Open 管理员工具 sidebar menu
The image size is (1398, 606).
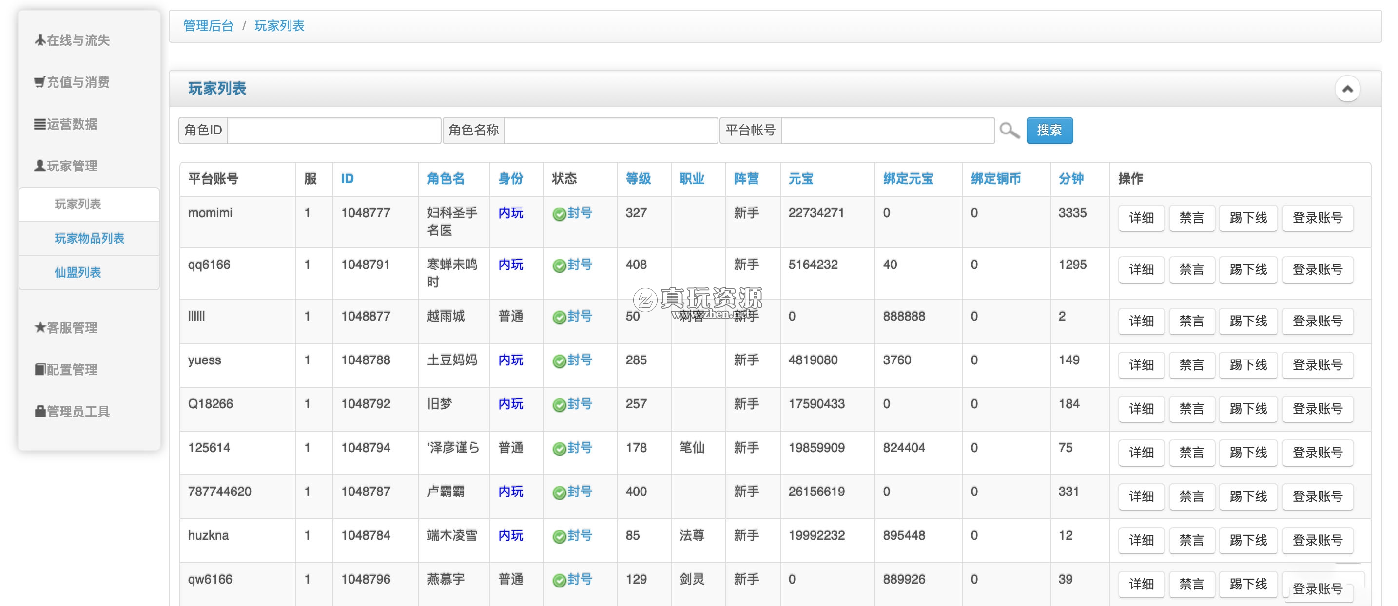coord(72,411)
